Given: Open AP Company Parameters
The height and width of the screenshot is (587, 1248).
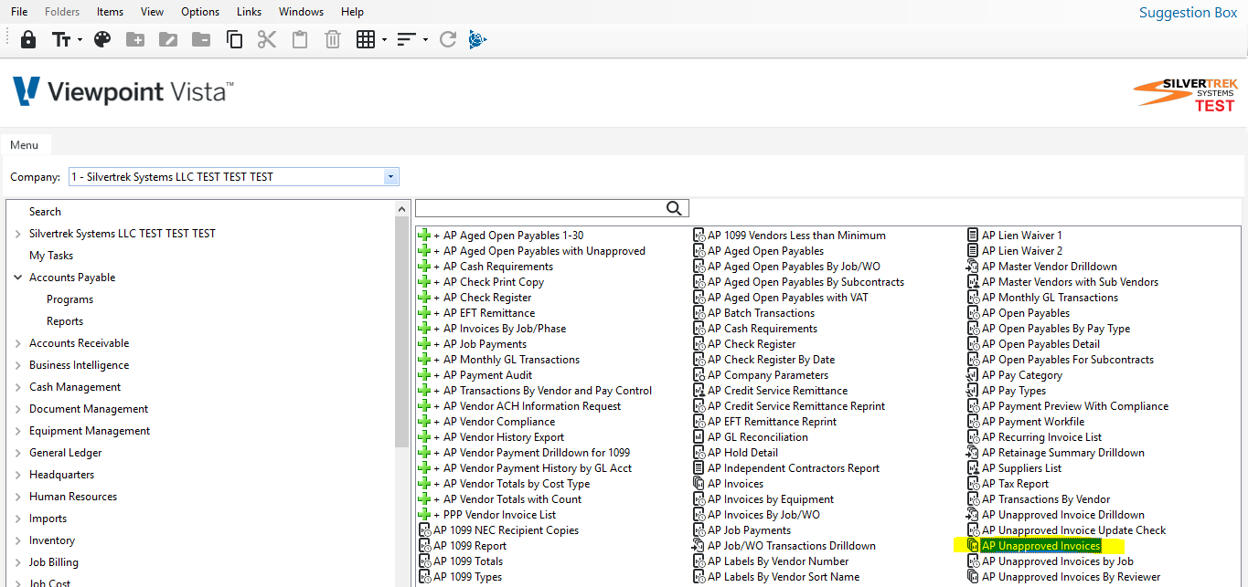Looking at the screenshot, I should click(768, 375).
